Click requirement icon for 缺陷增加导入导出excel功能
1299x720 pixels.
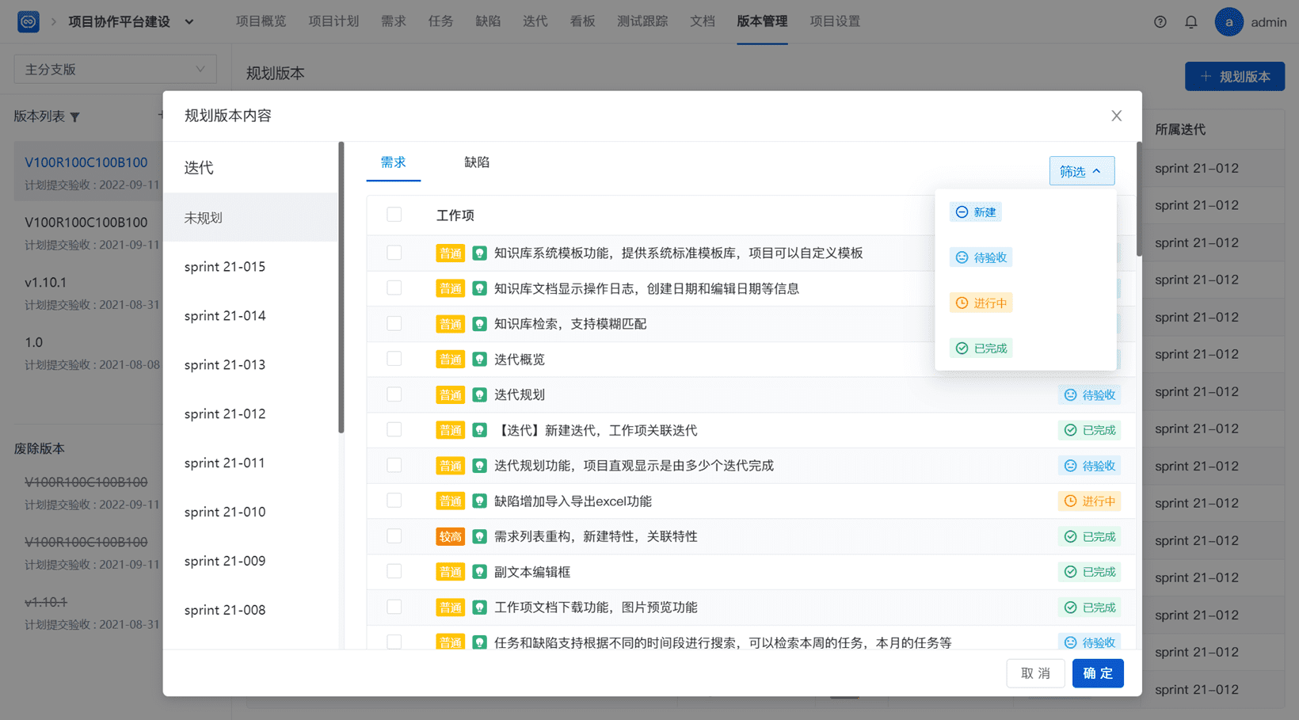click(479, 501)
